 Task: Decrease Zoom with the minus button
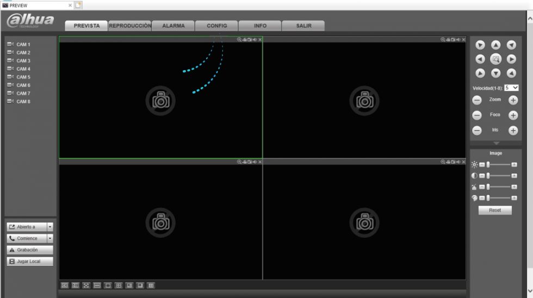click(477, 100)
